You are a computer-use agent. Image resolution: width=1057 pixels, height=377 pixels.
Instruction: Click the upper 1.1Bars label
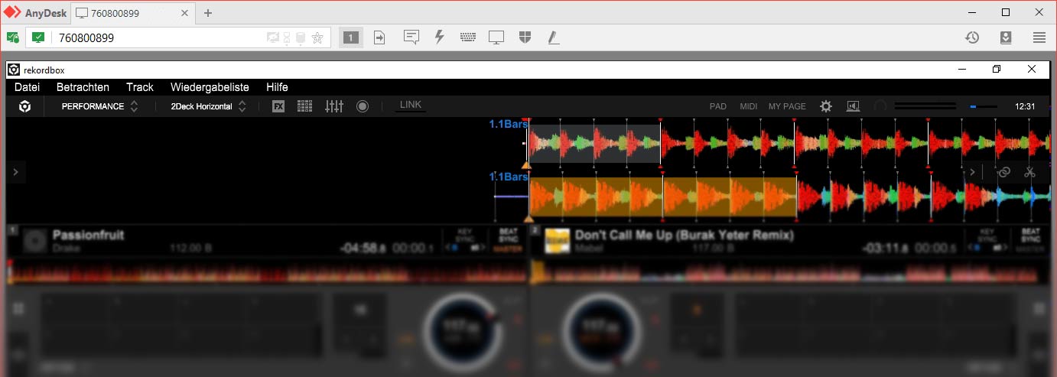click(509, 123)
